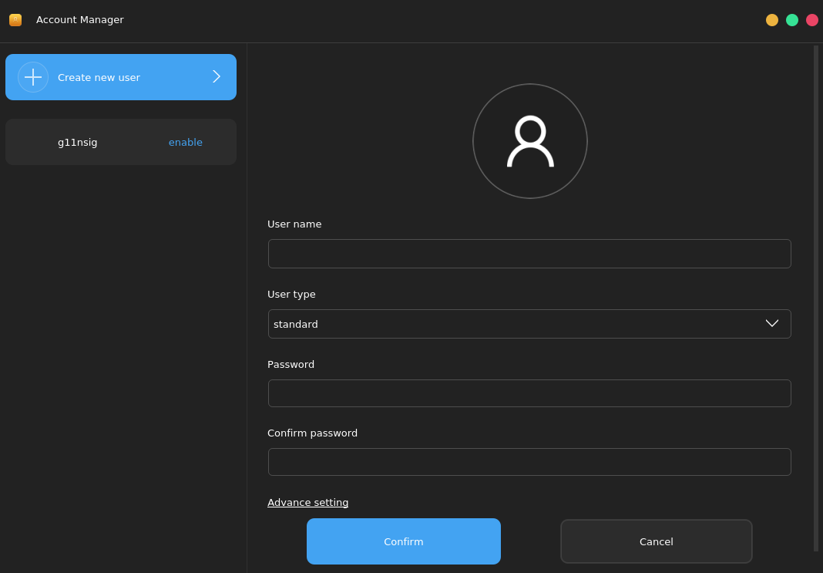Screen dimensions: 823x573
Task: Maximize the window with the green button
Action: tap(792, 20)
